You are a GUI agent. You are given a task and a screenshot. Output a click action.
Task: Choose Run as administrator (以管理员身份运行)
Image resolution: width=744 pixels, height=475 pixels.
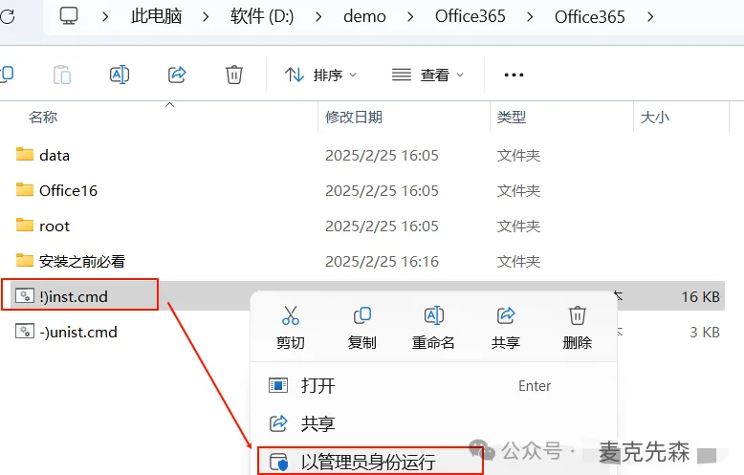pyautogui.click(x=370, y=462)
